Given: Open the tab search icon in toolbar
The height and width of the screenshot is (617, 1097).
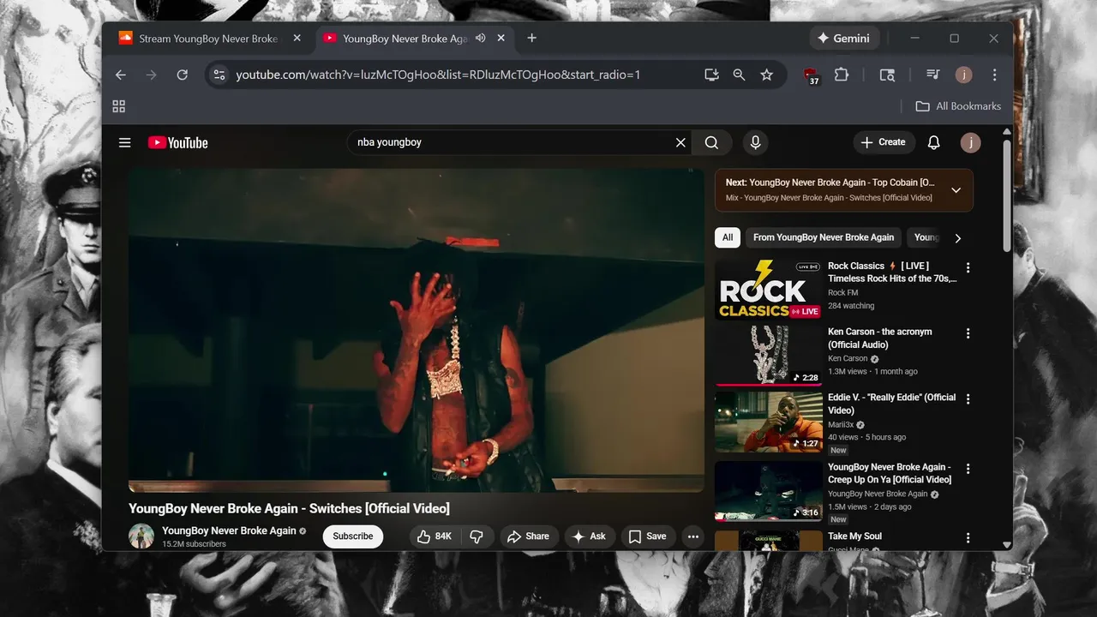Looking at the screenshot, I should 887,75.
